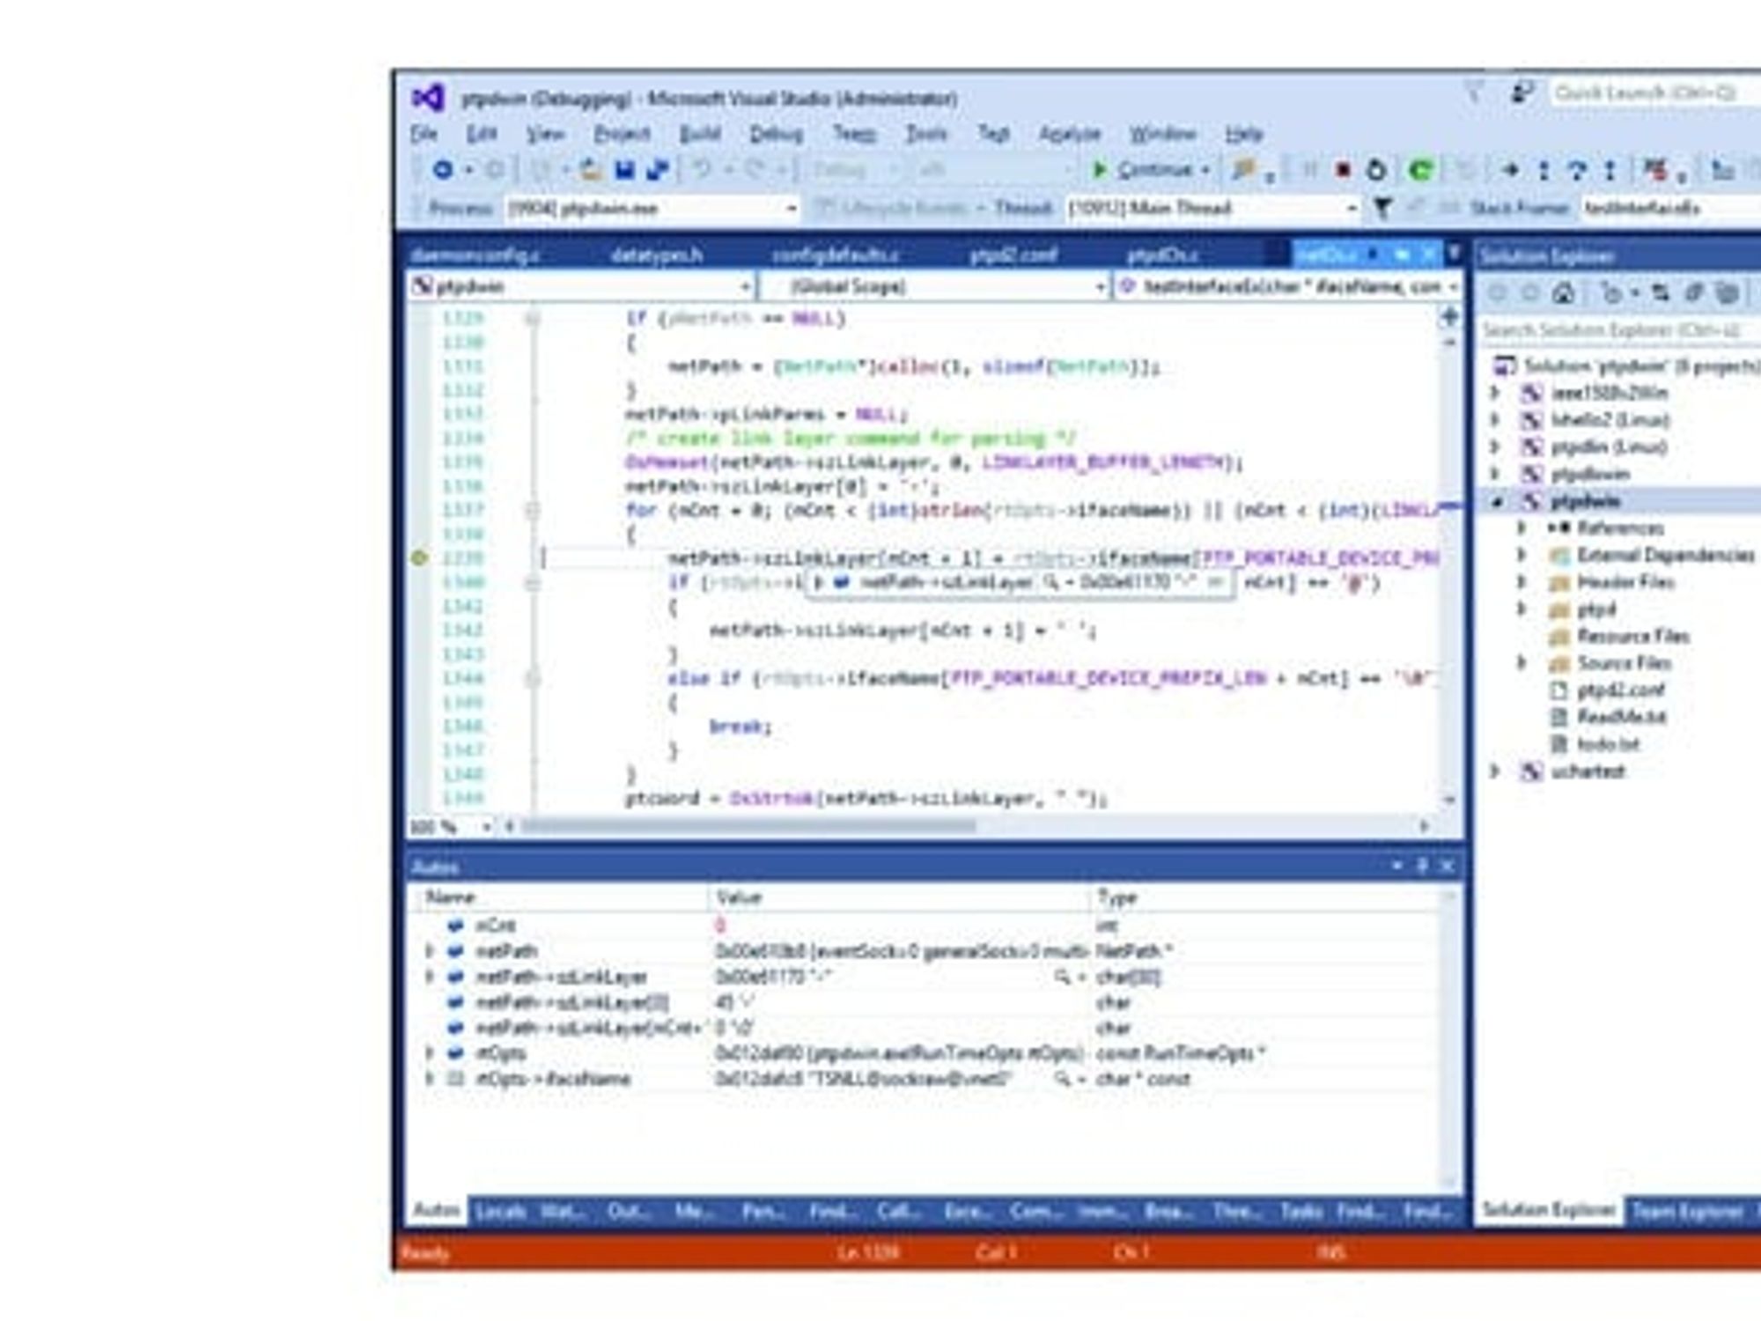This screenshot has height=1321, width=1761.
Task: Click the Visual Studio logo icon
Action: 428,98
